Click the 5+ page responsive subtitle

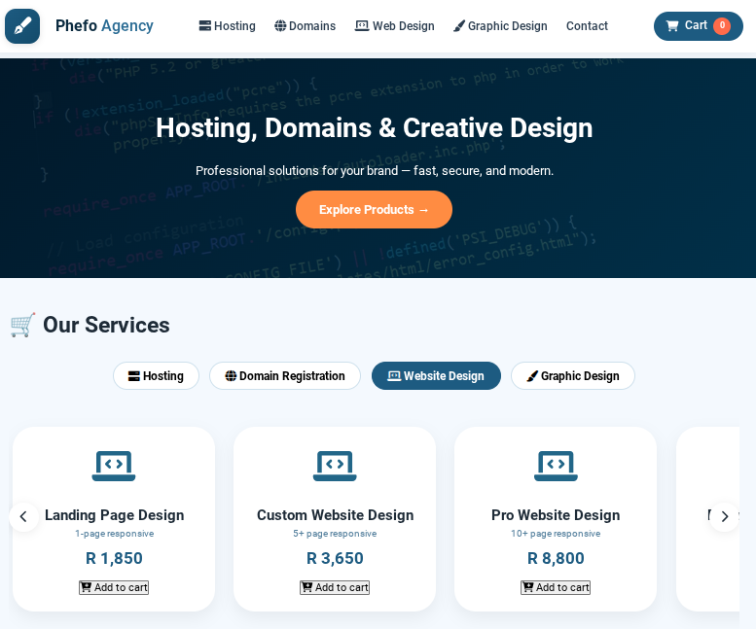tap(335, 534)
